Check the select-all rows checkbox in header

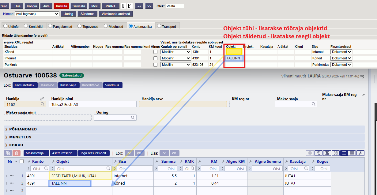tap(21, 161)
